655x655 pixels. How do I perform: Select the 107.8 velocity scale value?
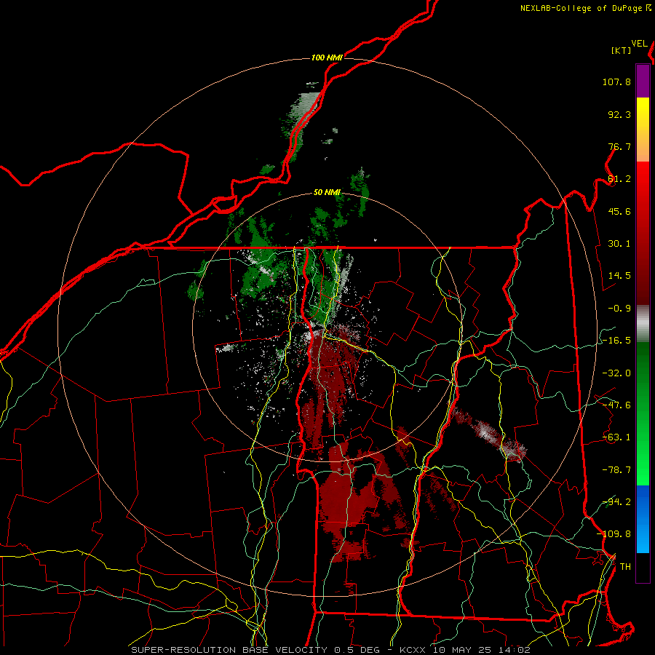click(x=616, y=82)
